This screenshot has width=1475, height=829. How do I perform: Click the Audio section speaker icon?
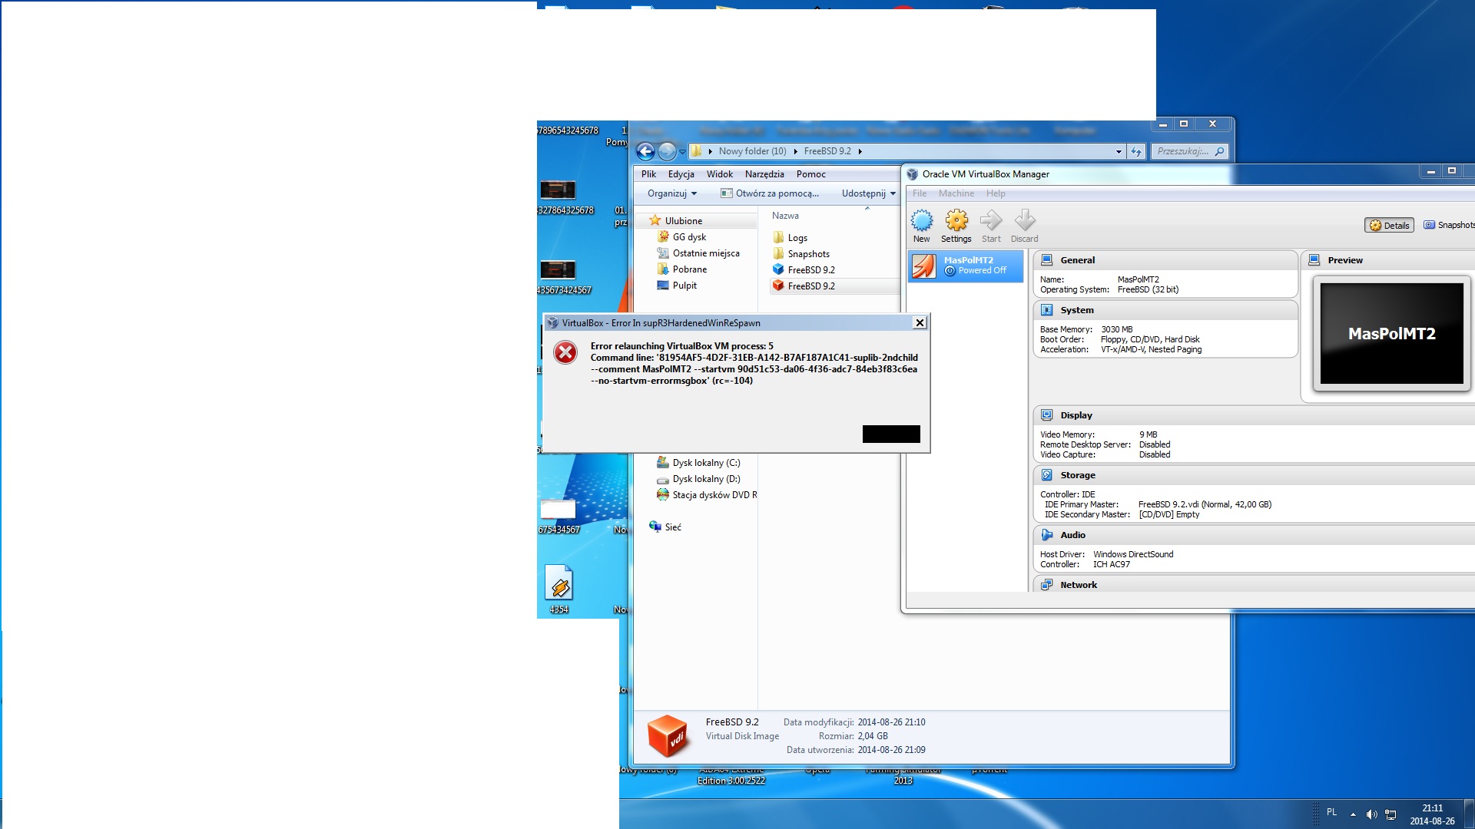1046,535
